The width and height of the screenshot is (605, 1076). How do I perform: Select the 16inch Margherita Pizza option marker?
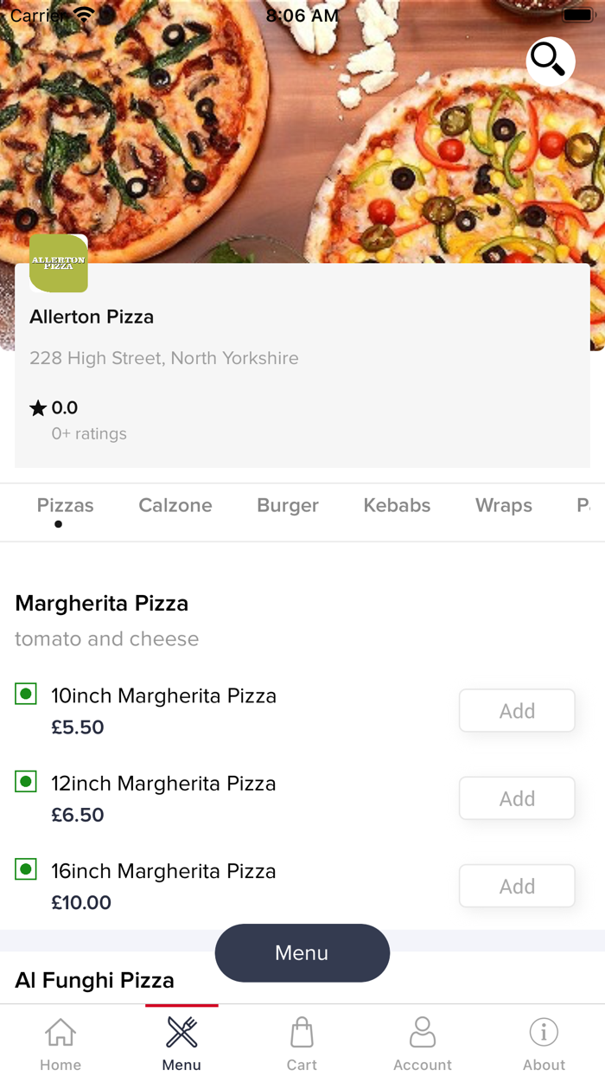pyautogui.click(x=25, y=869)
